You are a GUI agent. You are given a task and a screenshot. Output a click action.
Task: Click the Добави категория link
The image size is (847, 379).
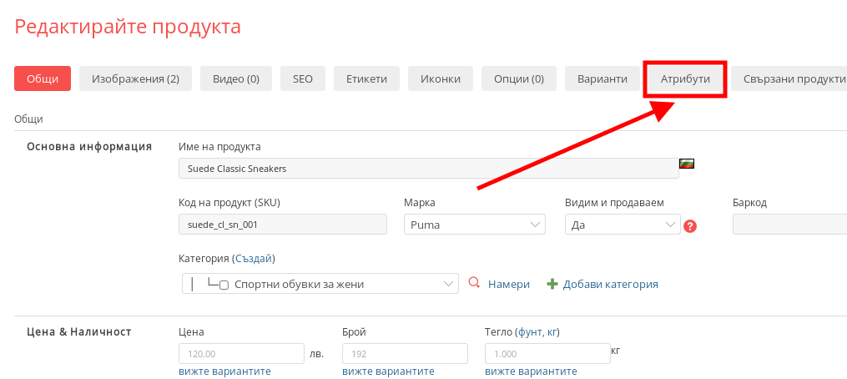[610, 284]
